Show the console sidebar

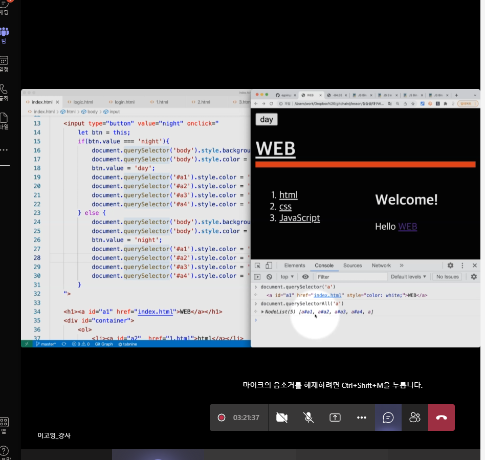[x=257, y=277]
